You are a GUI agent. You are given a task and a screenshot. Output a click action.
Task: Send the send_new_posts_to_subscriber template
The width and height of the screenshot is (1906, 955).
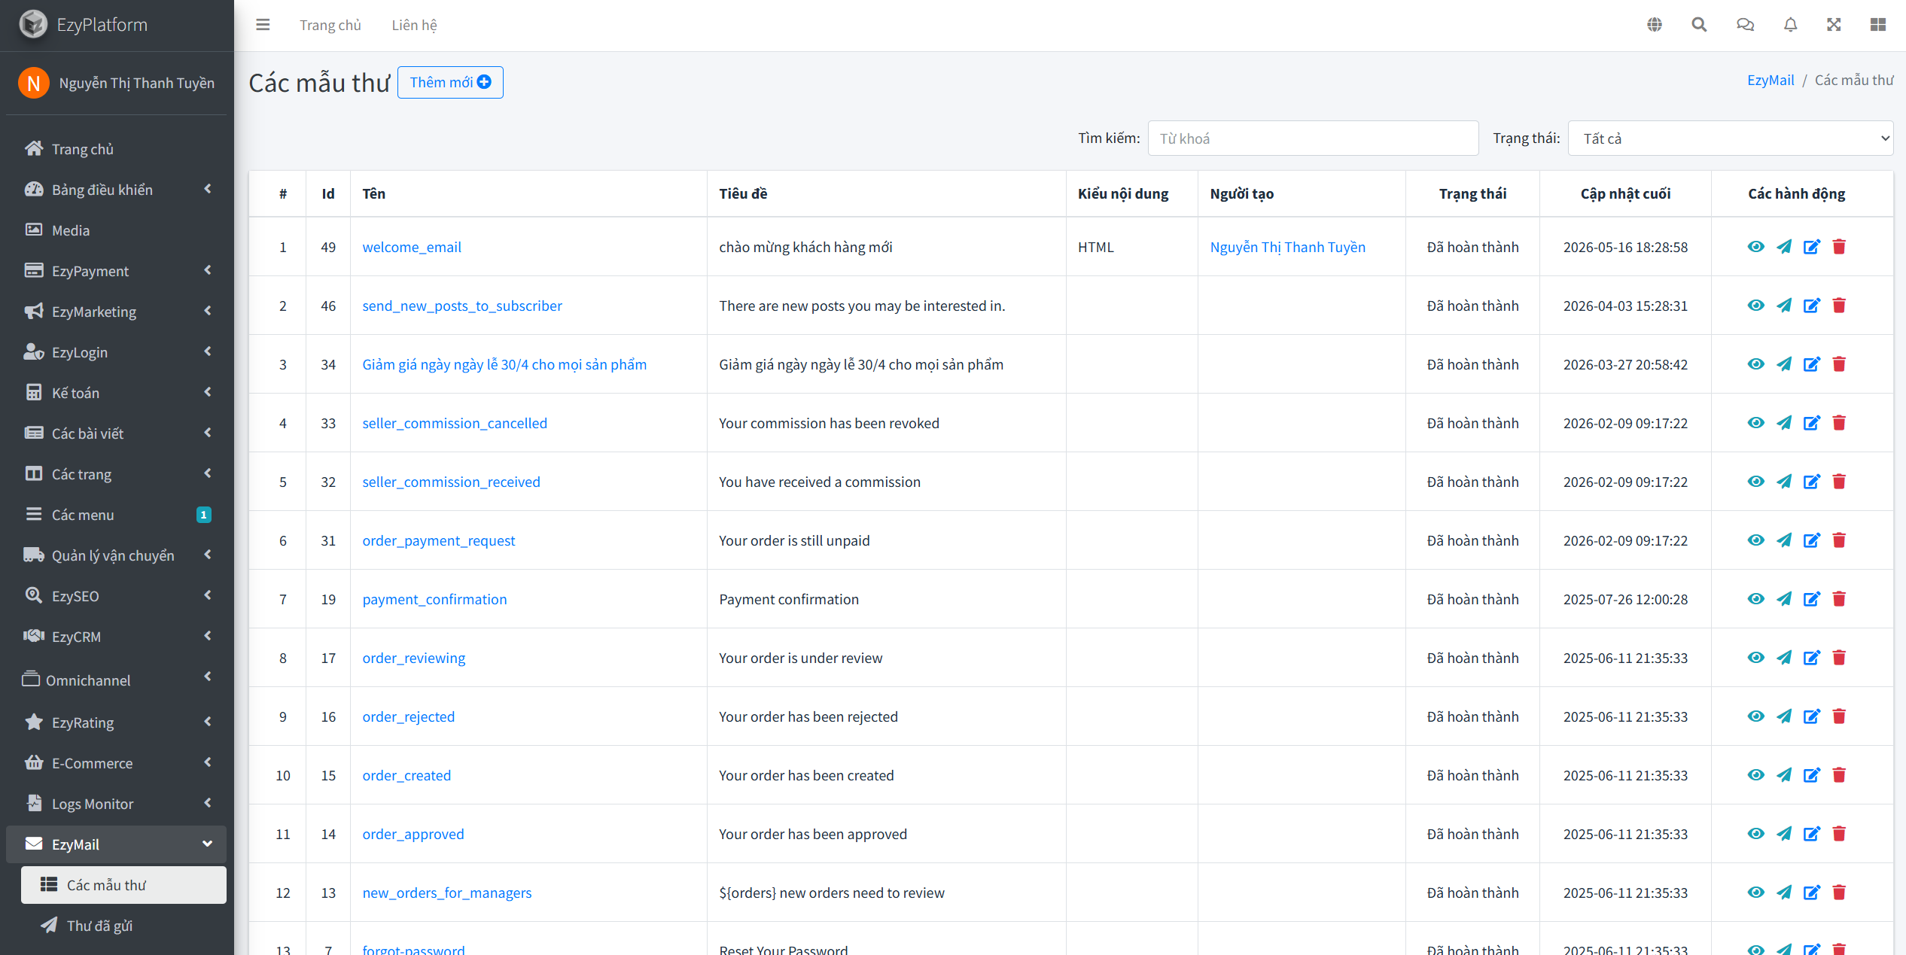coord(1784,306)
